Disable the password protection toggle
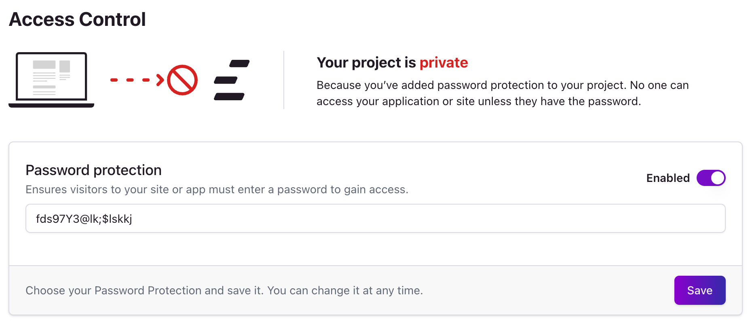Image resolution: width=752 pixels, height=321 pixels. [711, 178]
